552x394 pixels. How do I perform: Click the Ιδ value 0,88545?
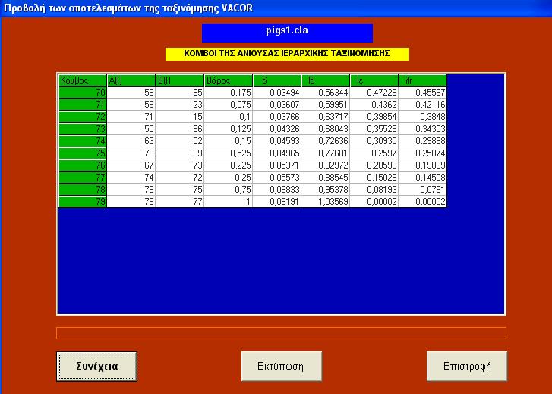(325, 178)
